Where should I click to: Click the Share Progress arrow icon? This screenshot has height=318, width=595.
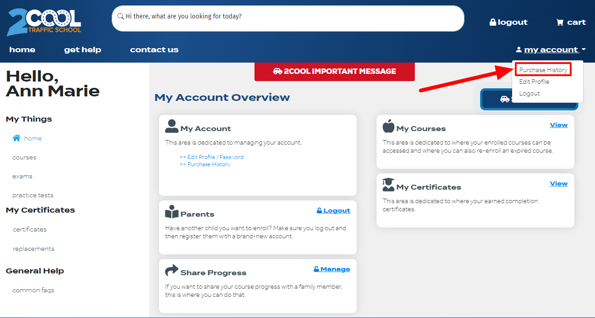click(172, 270)
